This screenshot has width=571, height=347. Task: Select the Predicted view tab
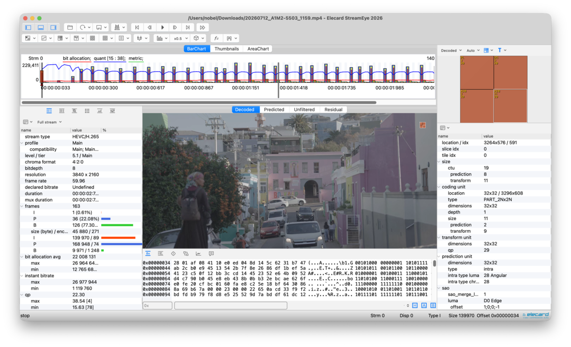coord(274,110)
